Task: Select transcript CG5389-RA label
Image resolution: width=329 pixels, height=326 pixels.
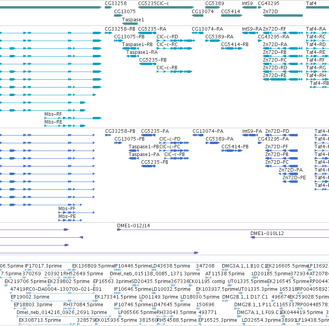Action: tap(219, 37)
